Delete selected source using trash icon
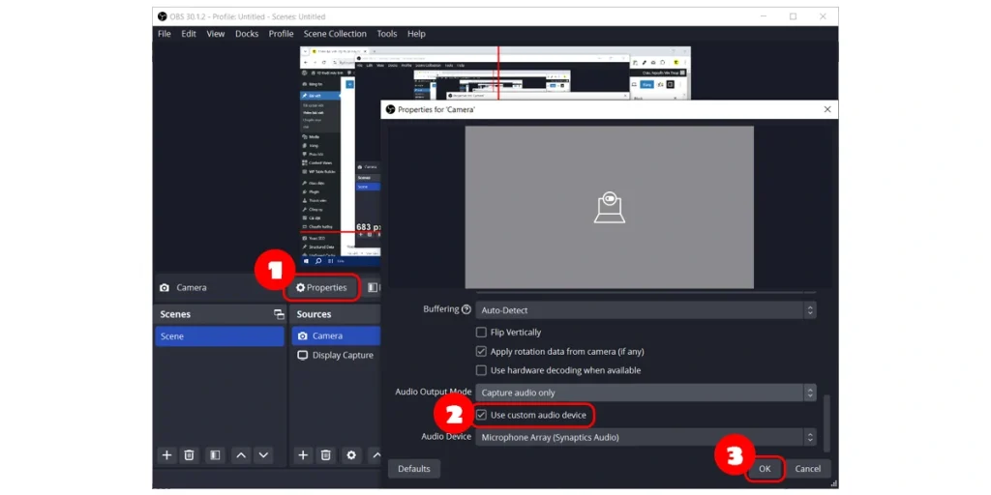The image size is (991, 495). (326, 455)
